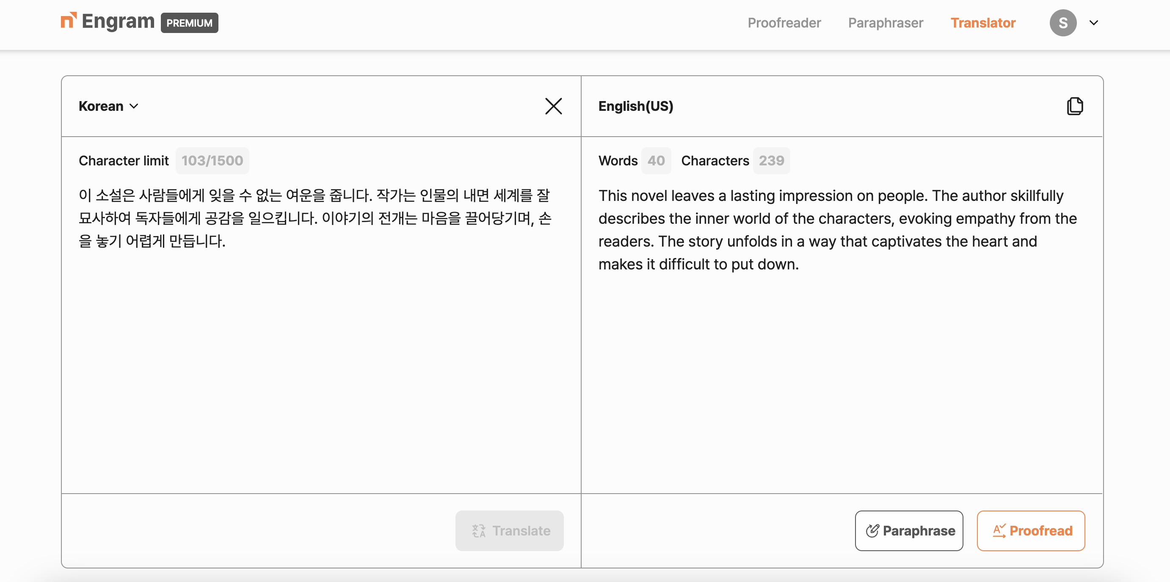Click the PREMIUM badge

[x=189, y=23]
